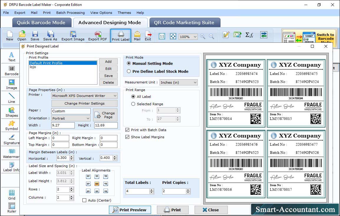
Task: Click the Delete print profile button
Action: [108, 83]
